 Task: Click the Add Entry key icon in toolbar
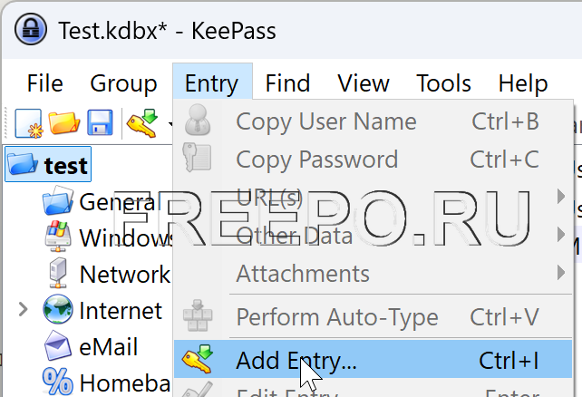(142, 122)
